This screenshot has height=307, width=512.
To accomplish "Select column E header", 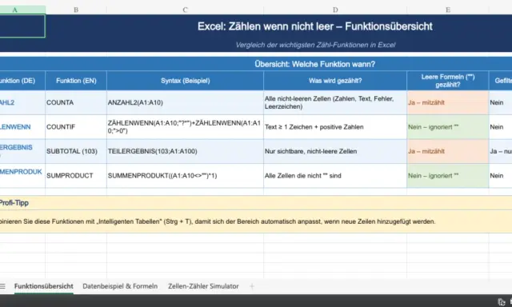I will click(448, 10).
